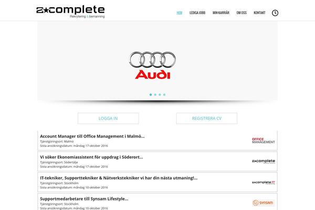Select the first carousel dot
Image resolution: width=315 pixels, height=210 pixels.
151,94
